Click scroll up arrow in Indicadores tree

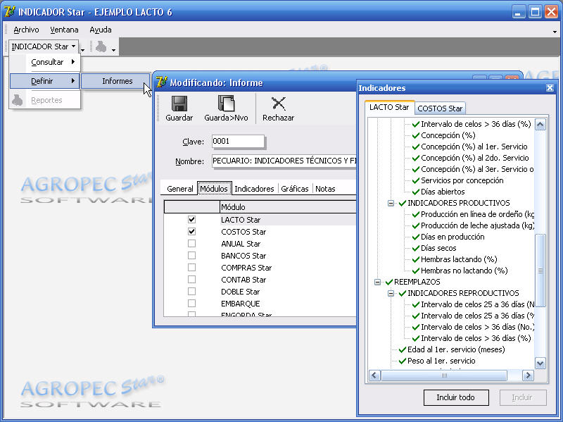point(540,125)
